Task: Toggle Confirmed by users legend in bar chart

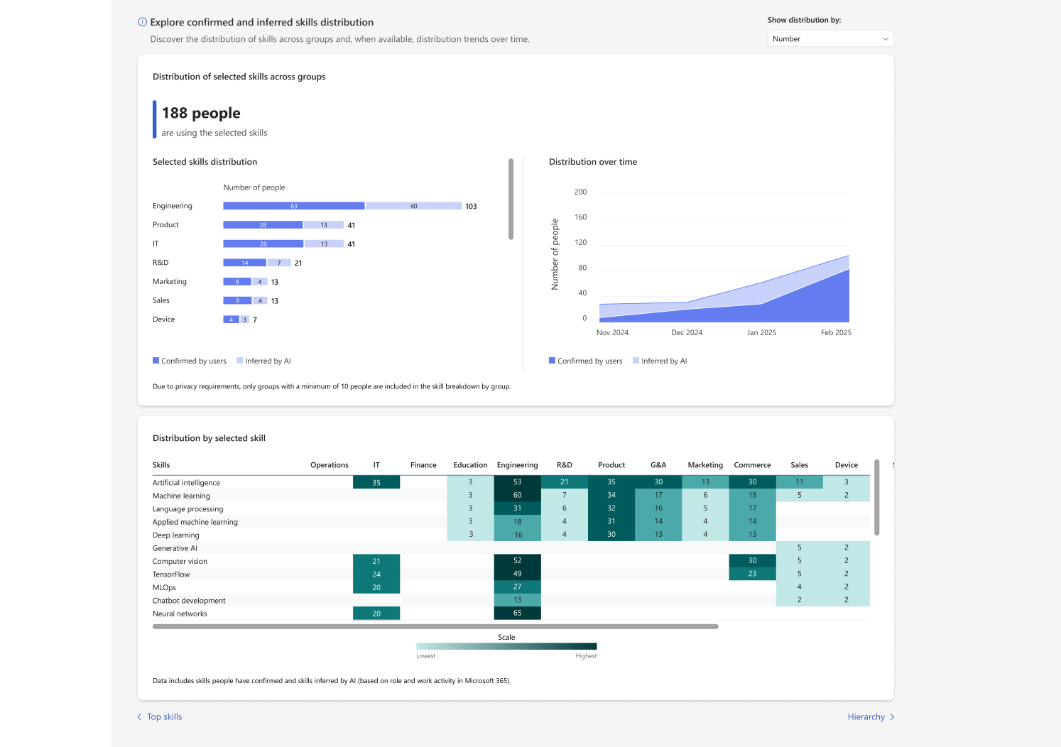Action: pos(190,361)
